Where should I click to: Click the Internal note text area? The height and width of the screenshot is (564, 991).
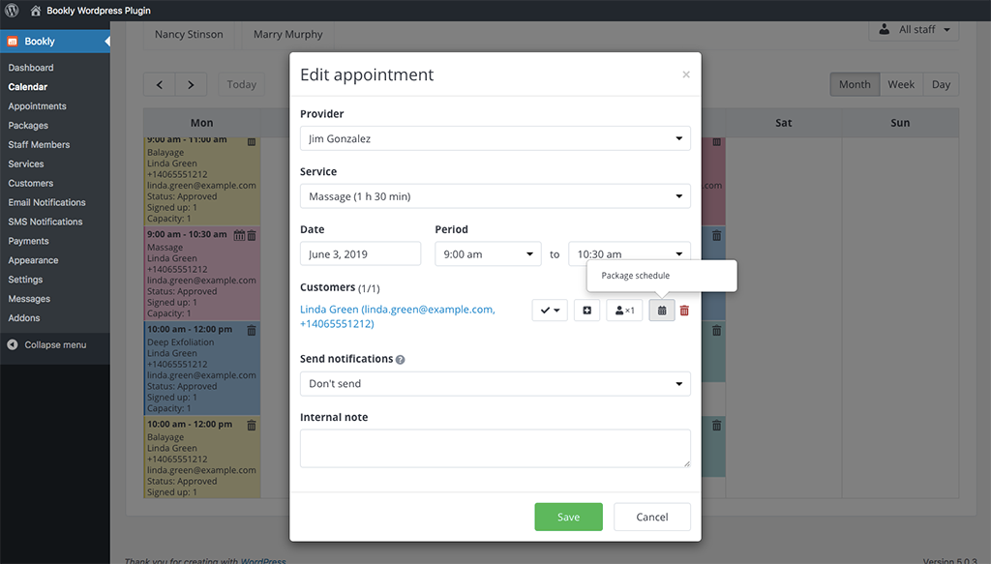point(495,449)
